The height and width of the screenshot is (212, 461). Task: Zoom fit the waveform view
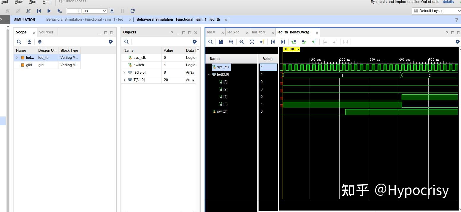(x=252, y=42)
